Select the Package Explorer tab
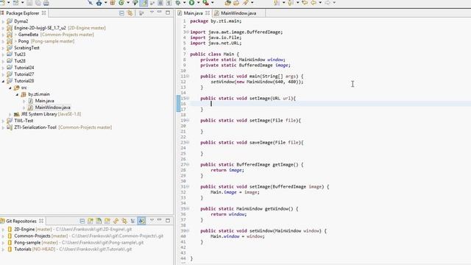The image size is (471, 265). (x=22, y=13)
